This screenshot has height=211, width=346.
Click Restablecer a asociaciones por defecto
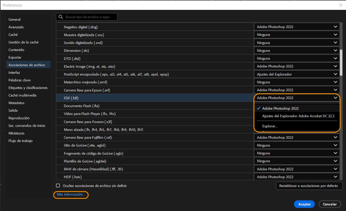(309, 186)
